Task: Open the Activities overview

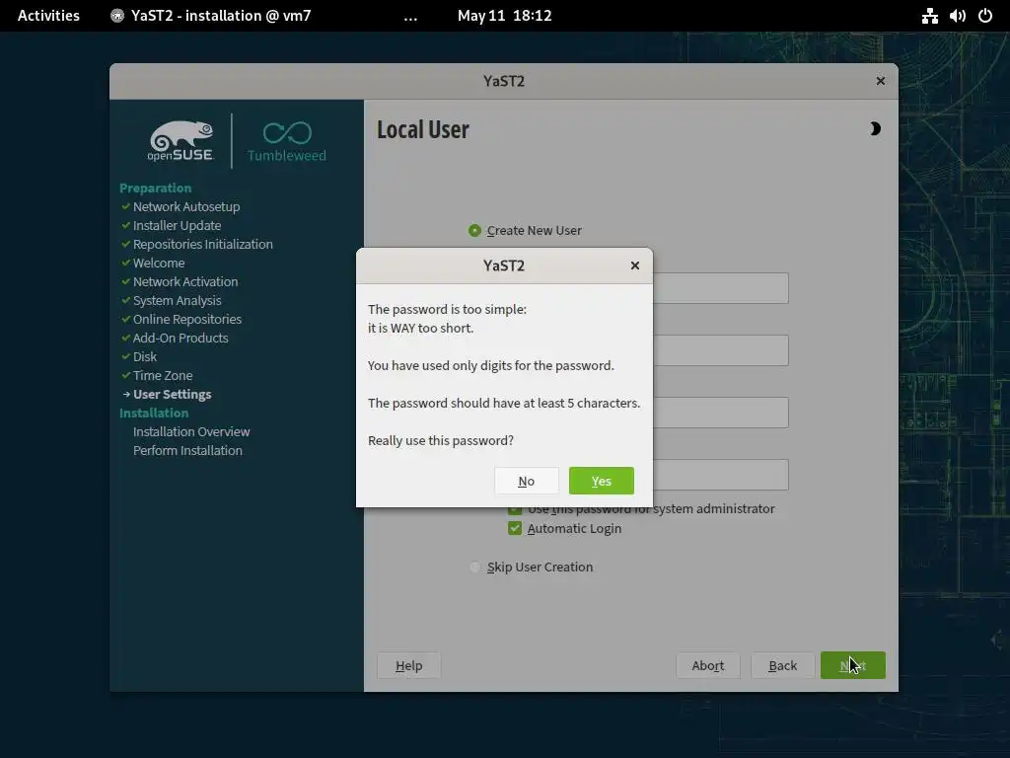Action: coord(48,16)
